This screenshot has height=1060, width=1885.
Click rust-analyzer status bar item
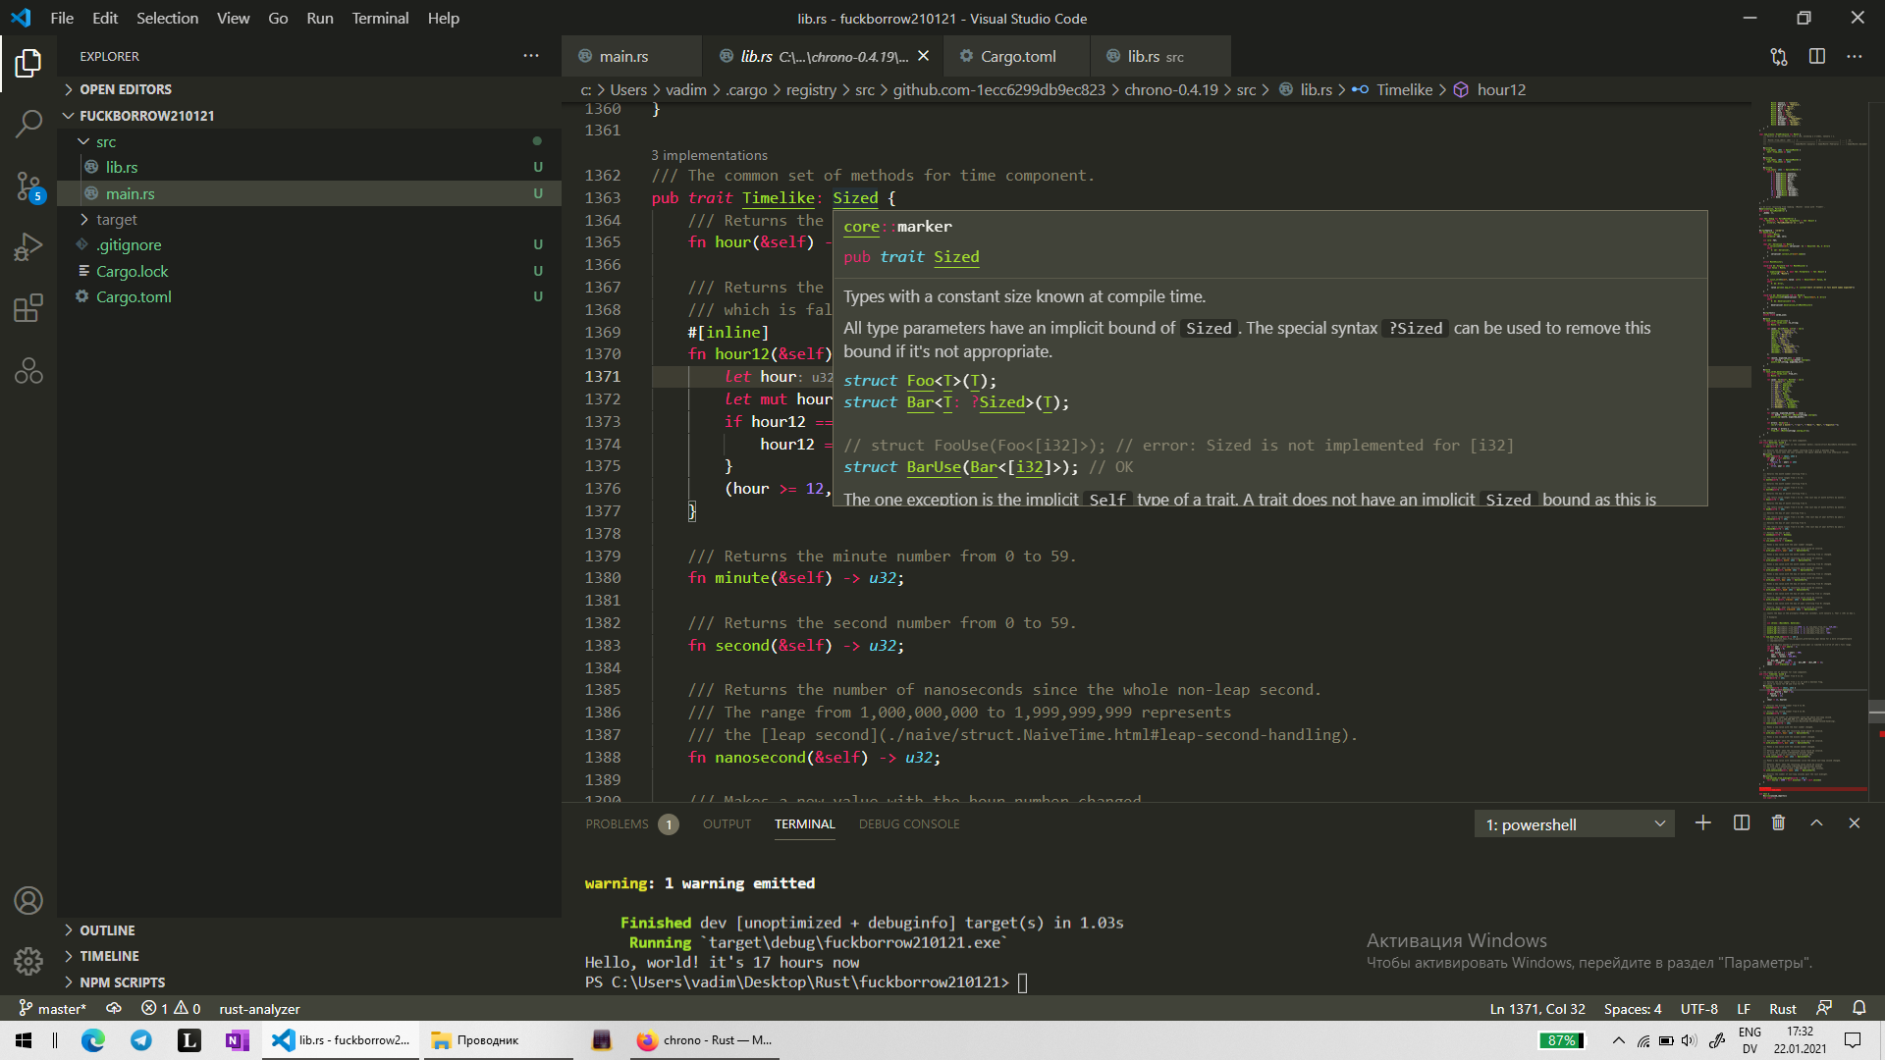point(259,1008)
